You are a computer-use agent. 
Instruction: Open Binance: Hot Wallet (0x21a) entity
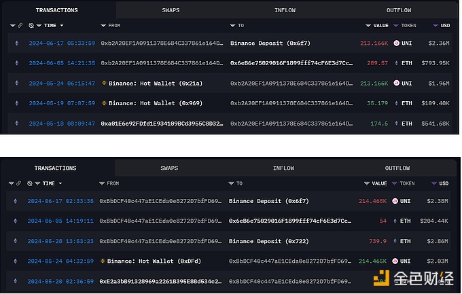click(x=156, y=84)
